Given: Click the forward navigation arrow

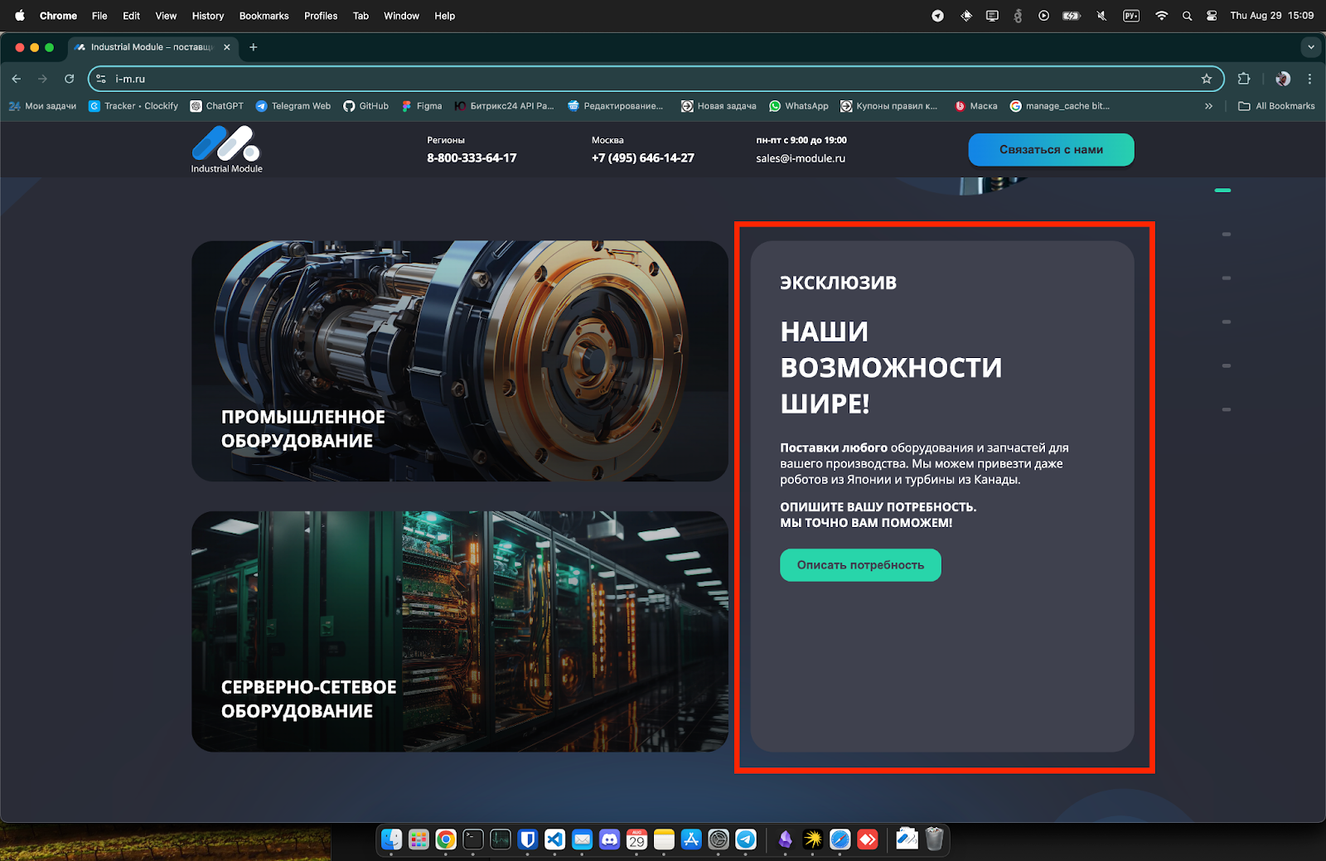Looking at the screenshot, I should pos(43,79).
